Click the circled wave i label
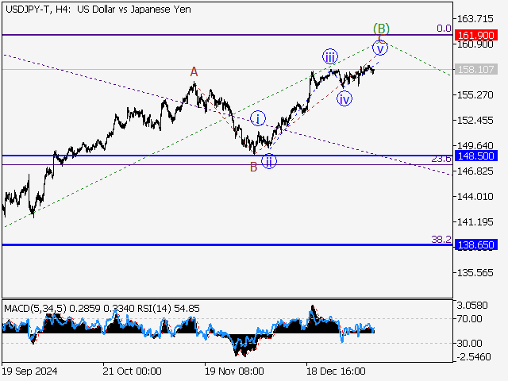The width and height of the screenshot is (508, 381). (258, 119)
